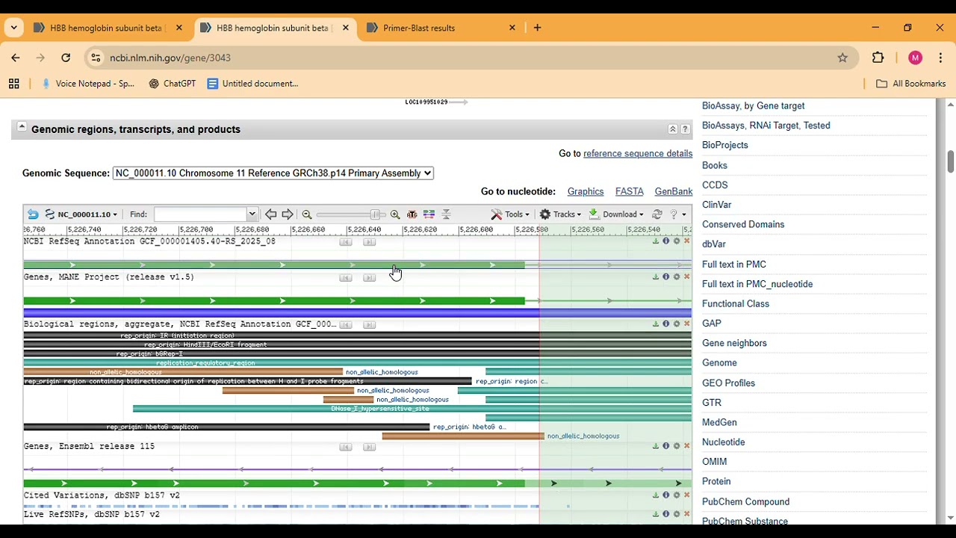Open the Find field dropdown arrow

pyautogui.click(x=252, y=214)
